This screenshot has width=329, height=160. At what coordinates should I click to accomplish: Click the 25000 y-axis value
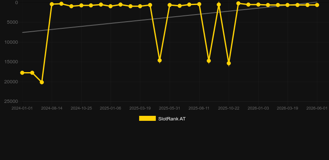point(11,101)
